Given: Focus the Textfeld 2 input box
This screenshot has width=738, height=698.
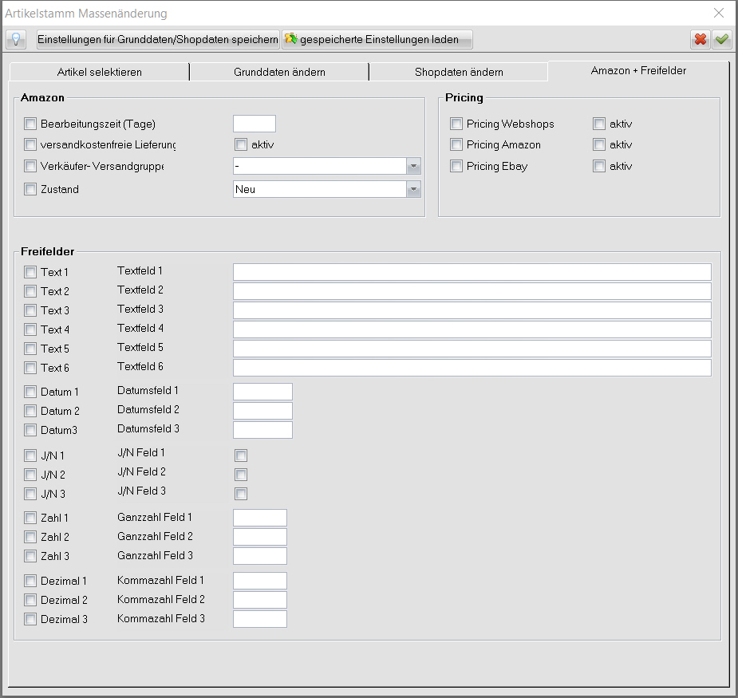Looking at the screenshot, I should coord(472,291).
